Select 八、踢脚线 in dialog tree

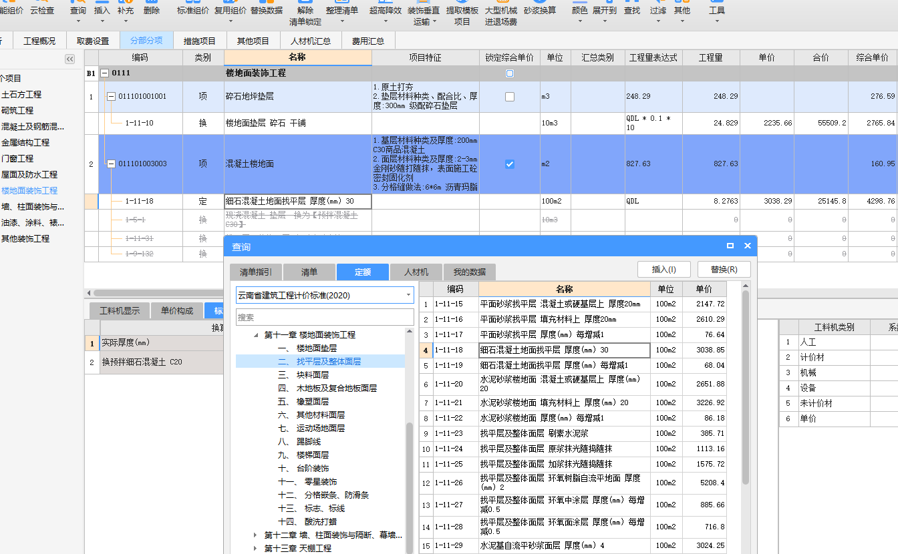click(x=299, y=442)
